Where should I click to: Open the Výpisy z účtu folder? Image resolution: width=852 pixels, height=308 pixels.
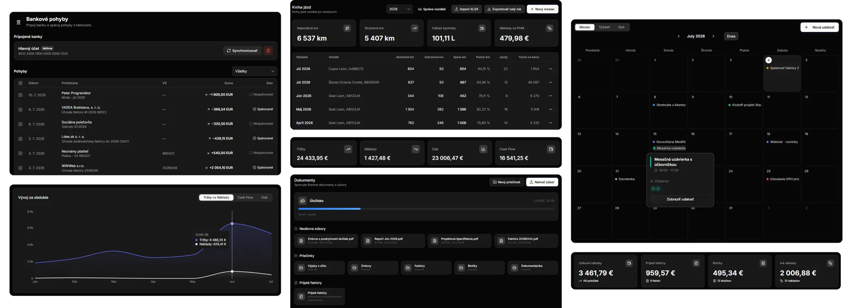(319, 268)
